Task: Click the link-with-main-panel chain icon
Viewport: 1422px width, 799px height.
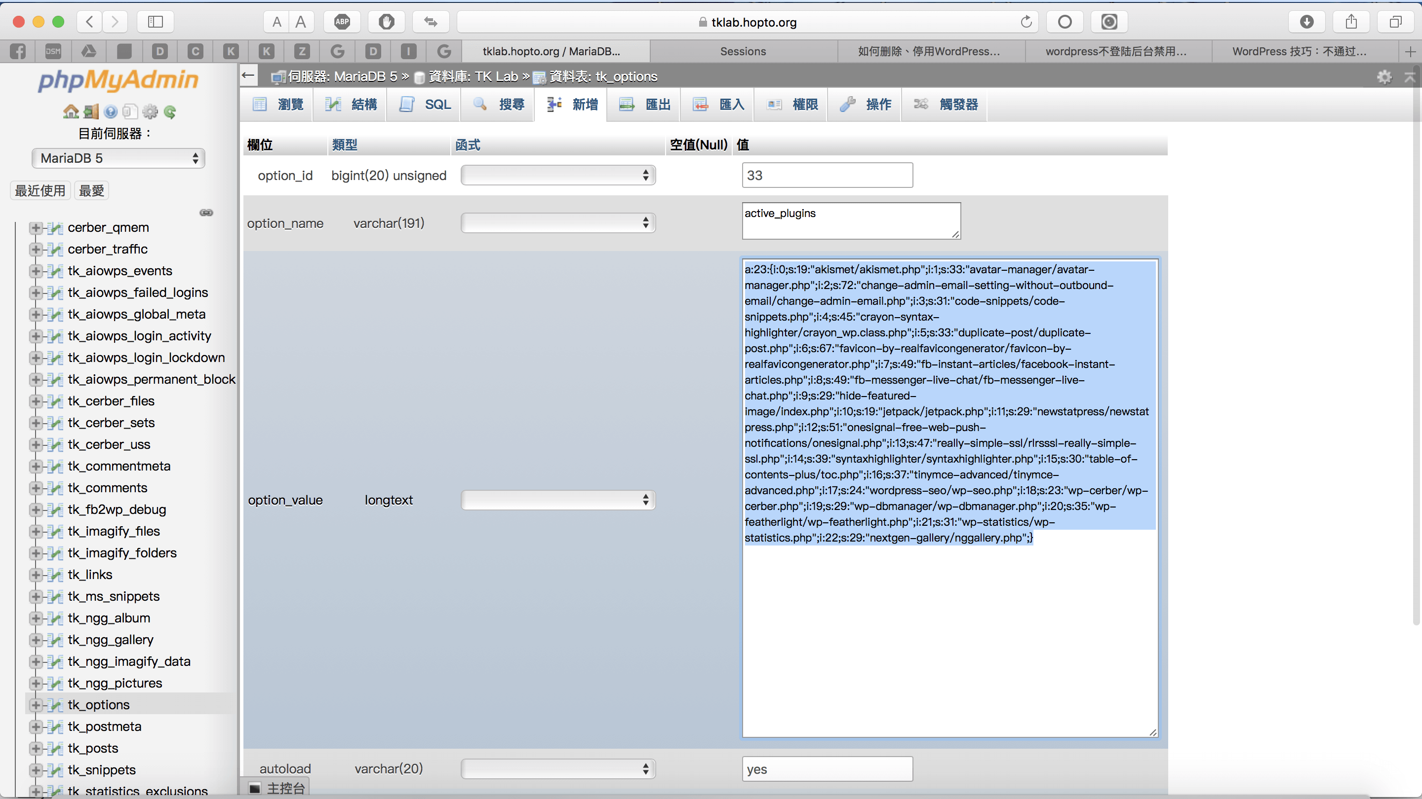Action: [x=206, y=213]
